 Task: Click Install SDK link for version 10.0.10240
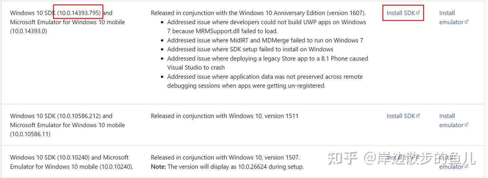point(401,157)
